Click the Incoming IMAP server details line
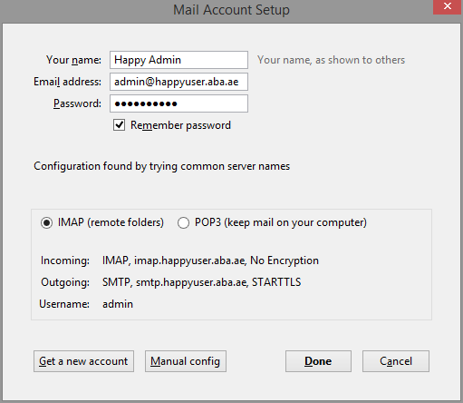The image size is (463, 403). [x=210, y=260]
